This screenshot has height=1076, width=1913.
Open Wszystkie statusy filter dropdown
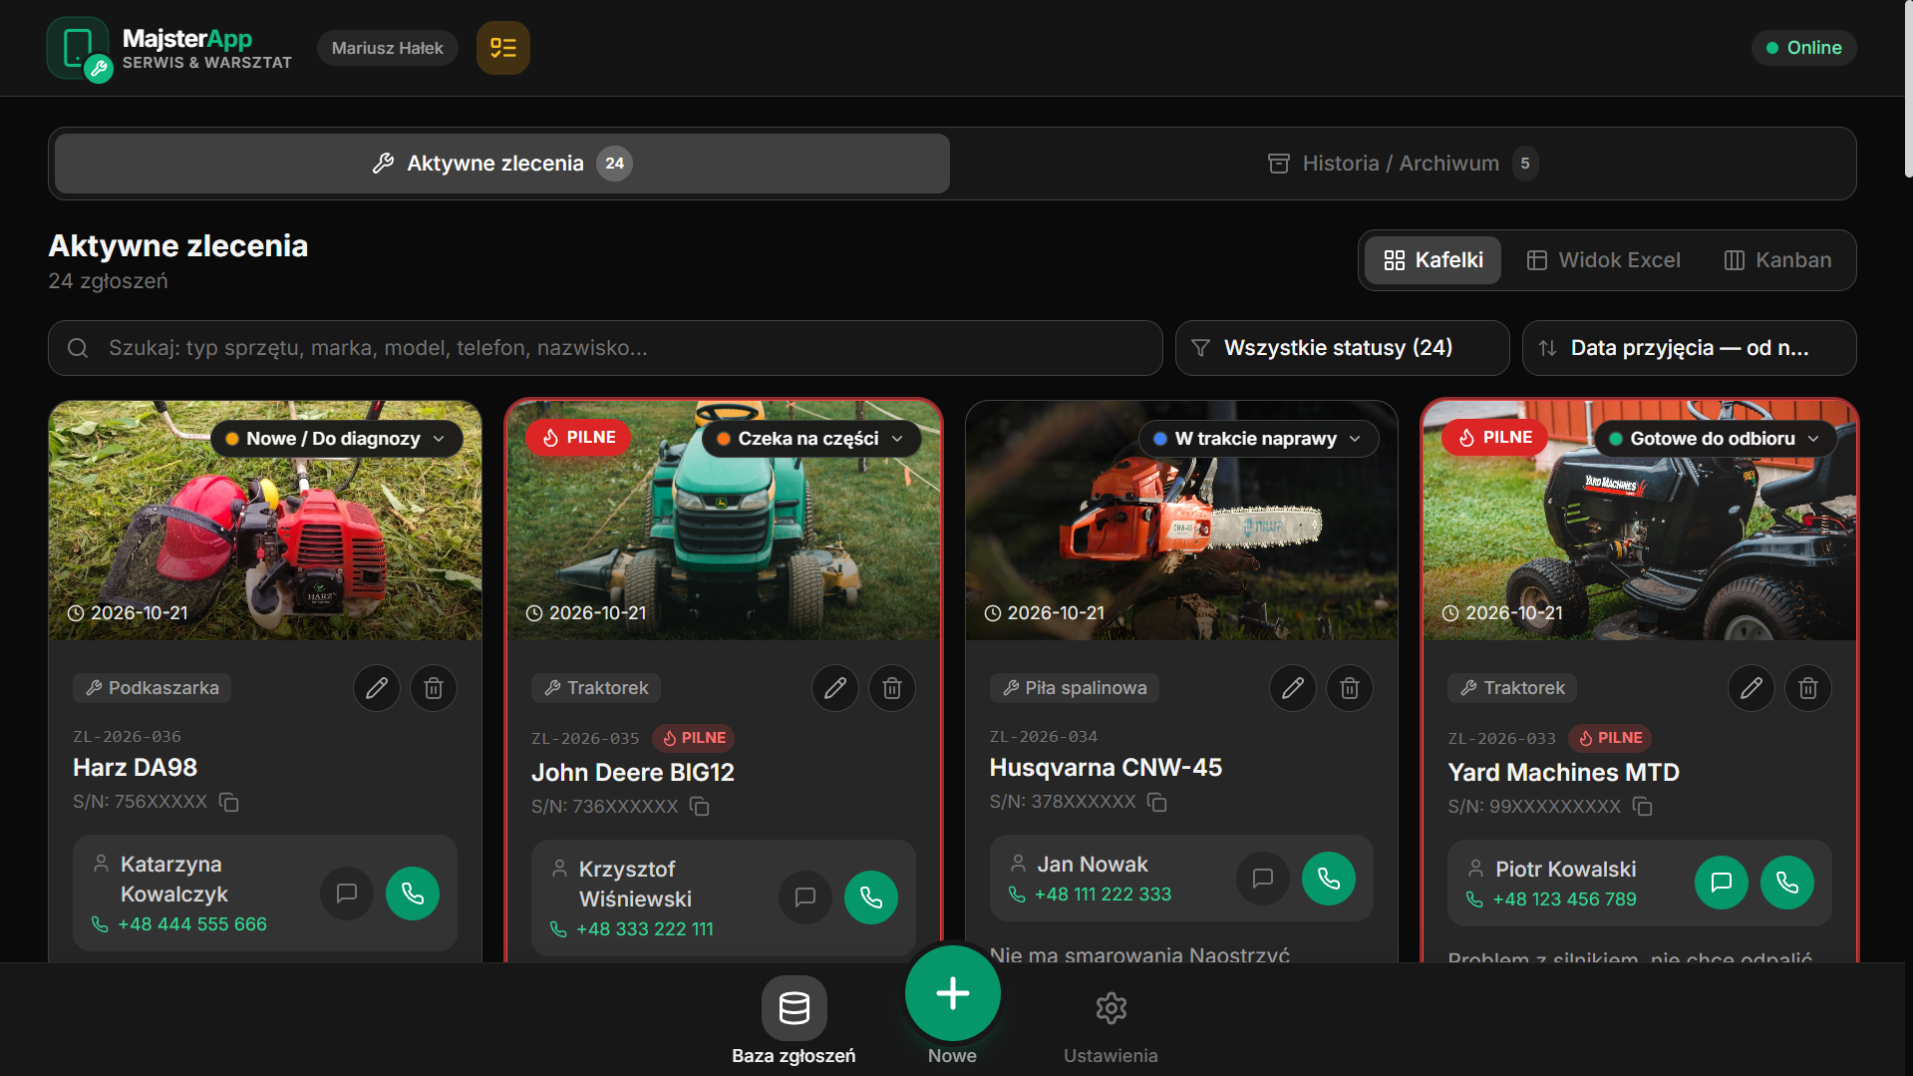tap(1342, 348)
